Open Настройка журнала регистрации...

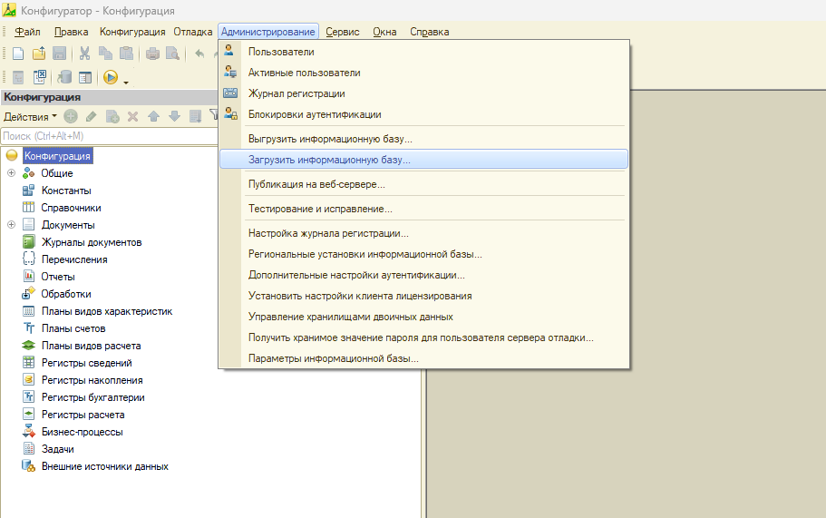(x=423, y=233)
